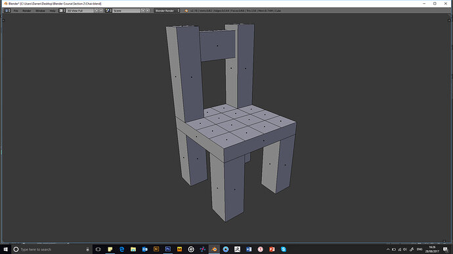Open PowerPoint from the taskbar
The height and width of the screenshot is (254, 453).
(x=272, y=249)
